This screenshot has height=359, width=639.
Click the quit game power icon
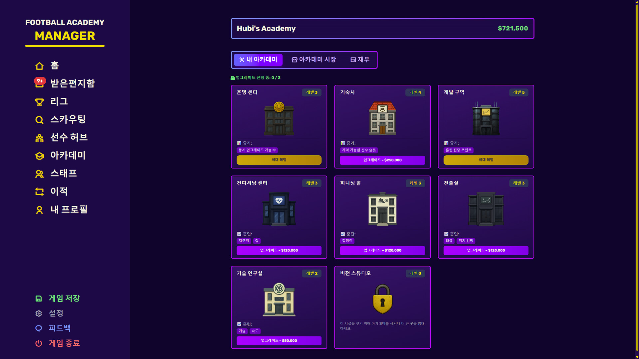(x=39, y=343)
